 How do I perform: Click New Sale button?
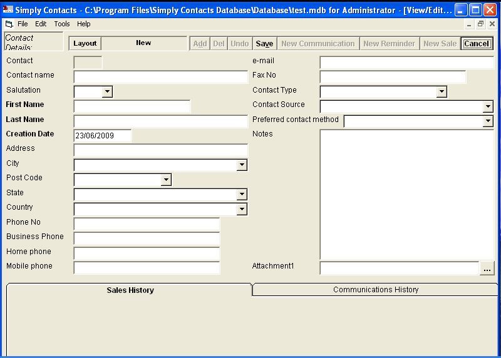click(440, 43)
